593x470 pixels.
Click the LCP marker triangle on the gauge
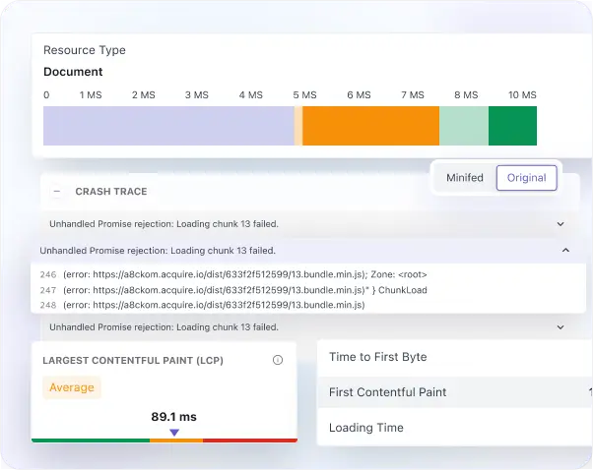pyautogui.click(x=174, y=433)
